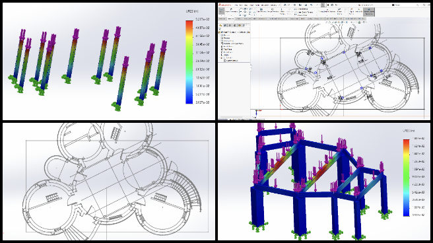Screen dimensions: 433x243
Task: Open the DimXpertManager panel tab
Action: (234, 25)
